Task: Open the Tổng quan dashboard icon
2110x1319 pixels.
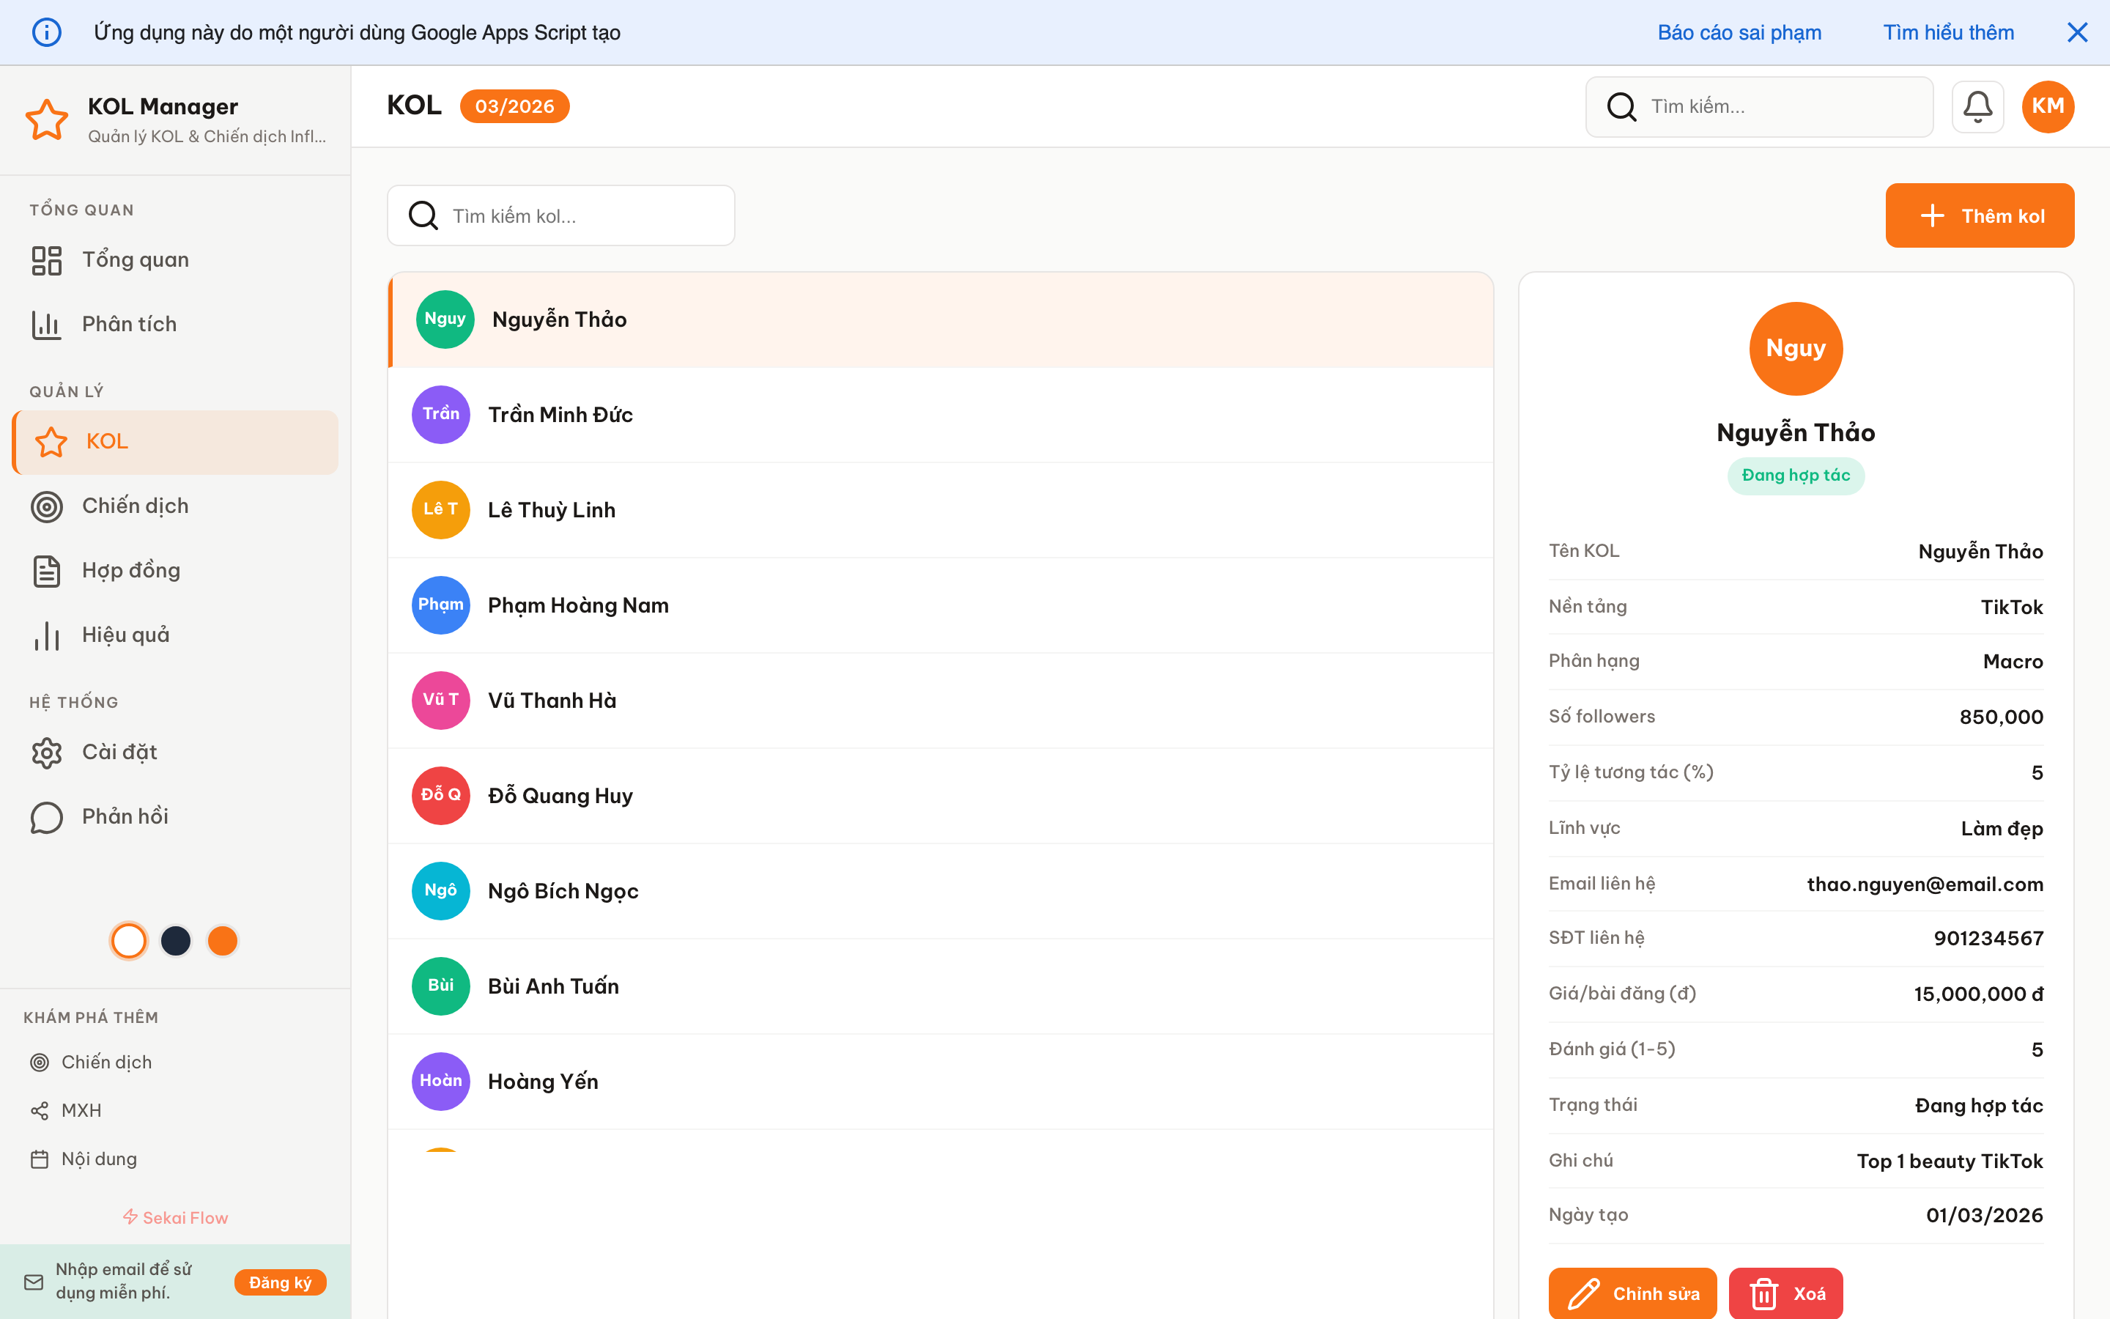Action: 46,259
